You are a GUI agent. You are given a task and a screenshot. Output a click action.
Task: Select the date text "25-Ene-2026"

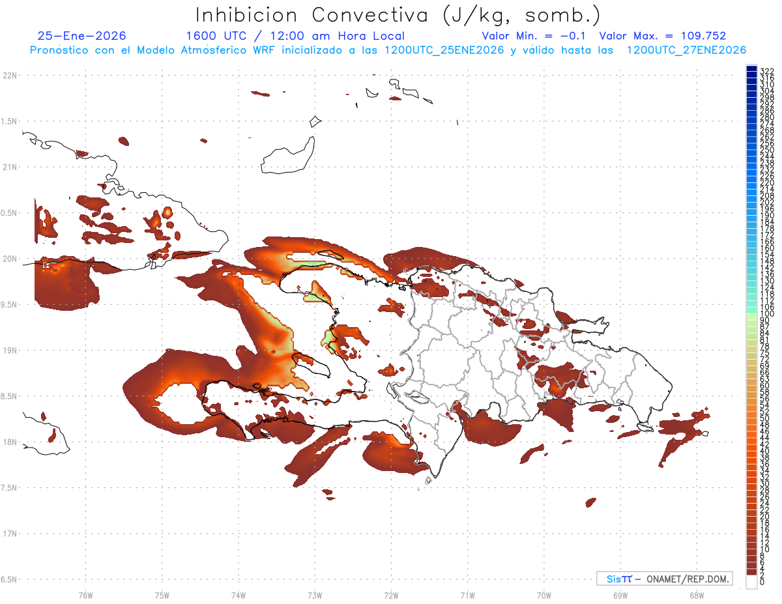tap(82, 36)
